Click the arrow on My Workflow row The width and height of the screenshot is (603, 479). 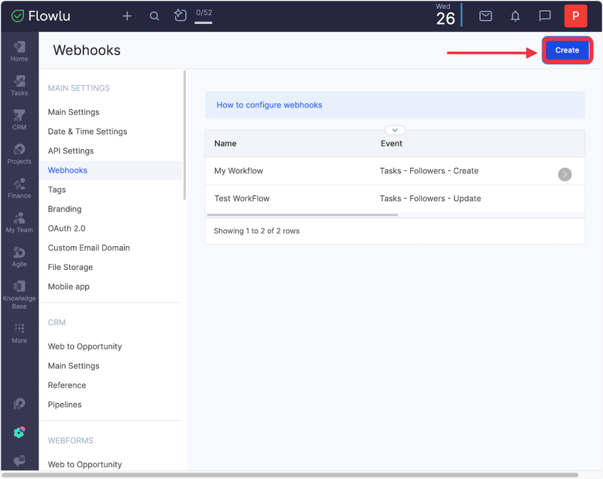click(x=564, y=174)
